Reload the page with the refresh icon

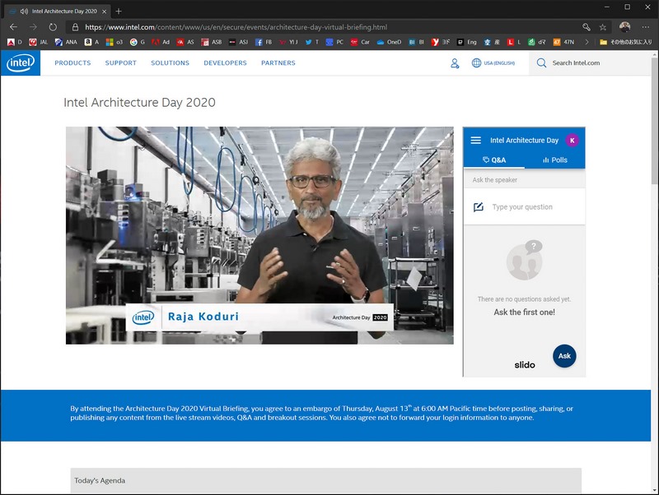pyautogui.click(x=53, y=27)
